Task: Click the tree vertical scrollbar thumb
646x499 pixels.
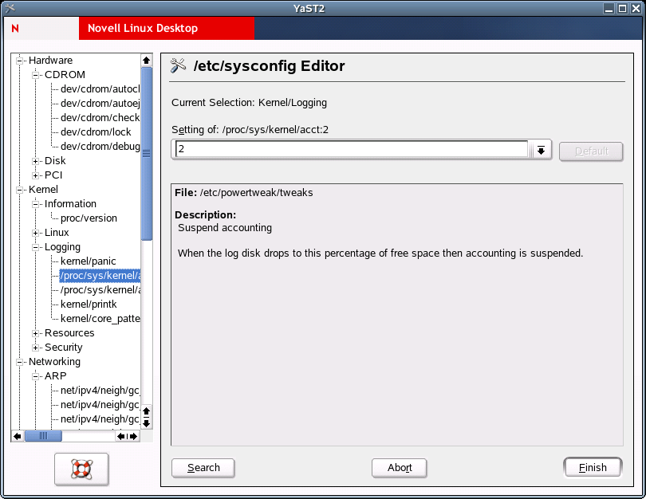Action: (146, 154)
